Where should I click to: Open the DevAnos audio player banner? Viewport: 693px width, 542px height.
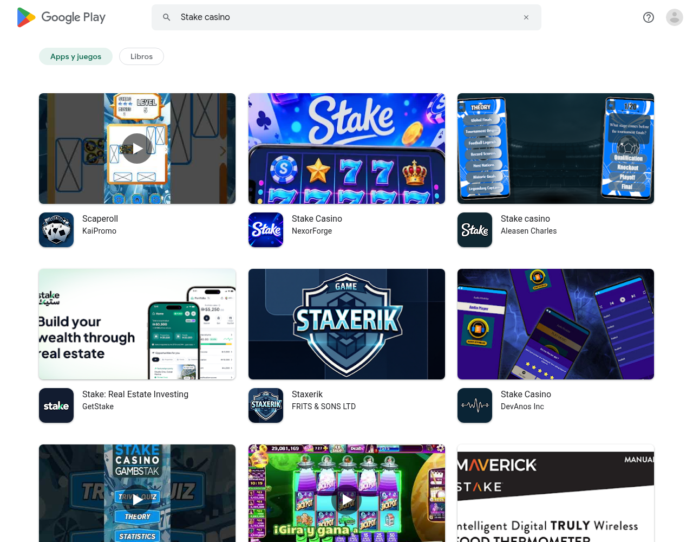[x=555, y=324]
